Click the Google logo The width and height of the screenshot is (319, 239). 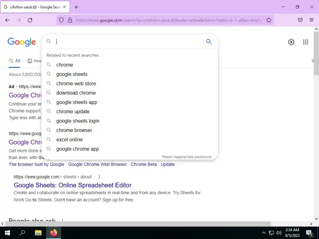point(22,42)
